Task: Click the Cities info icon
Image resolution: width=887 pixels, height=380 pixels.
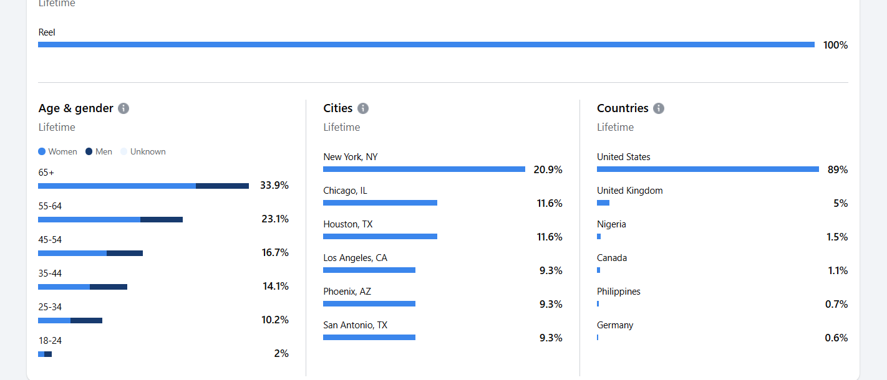Action: click(363, 108)
